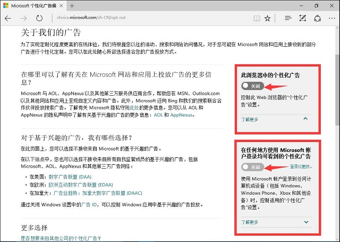Image resolution: width=340 pixels, height=242 pixels.
Task: Click the 此浏览器中的个性化广告 title
Action: coord(270,76)
